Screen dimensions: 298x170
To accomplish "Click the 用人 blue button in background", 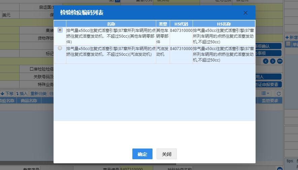I will point(268,77).
